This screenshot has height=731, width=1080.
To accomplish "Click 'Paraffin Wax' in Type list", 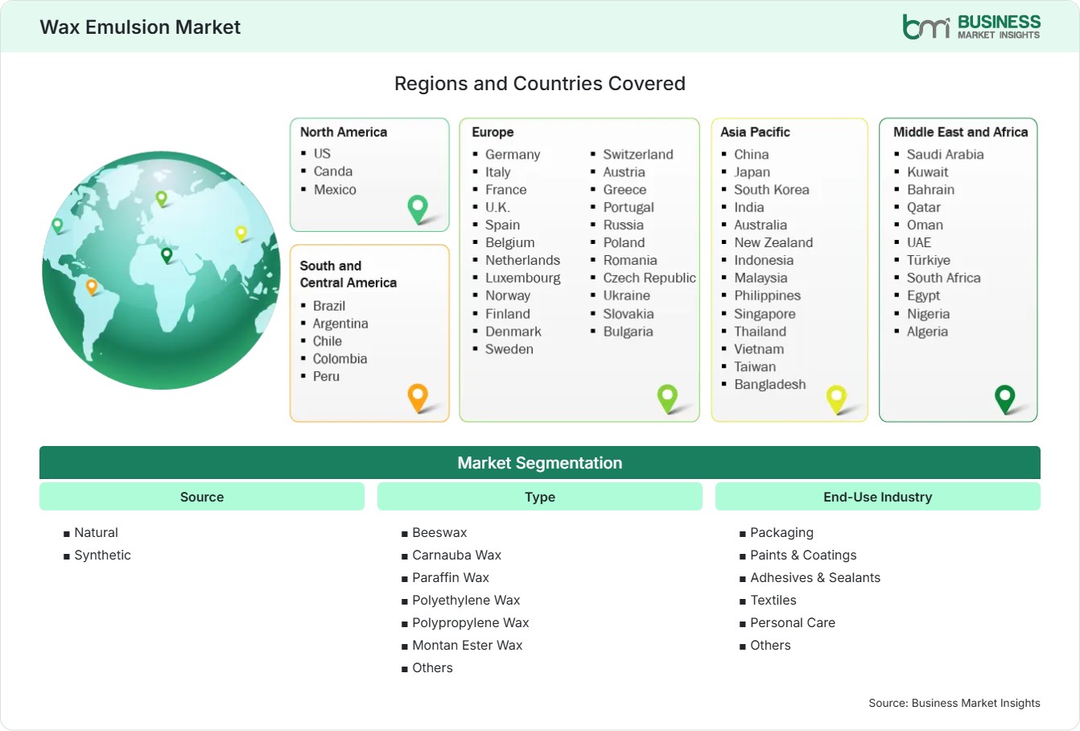I will (451, 577).
